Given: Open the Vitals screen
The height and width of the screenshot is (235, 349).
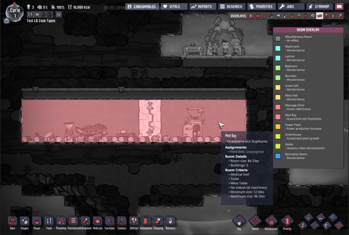Looking at the screenshot, I should 174,7.
